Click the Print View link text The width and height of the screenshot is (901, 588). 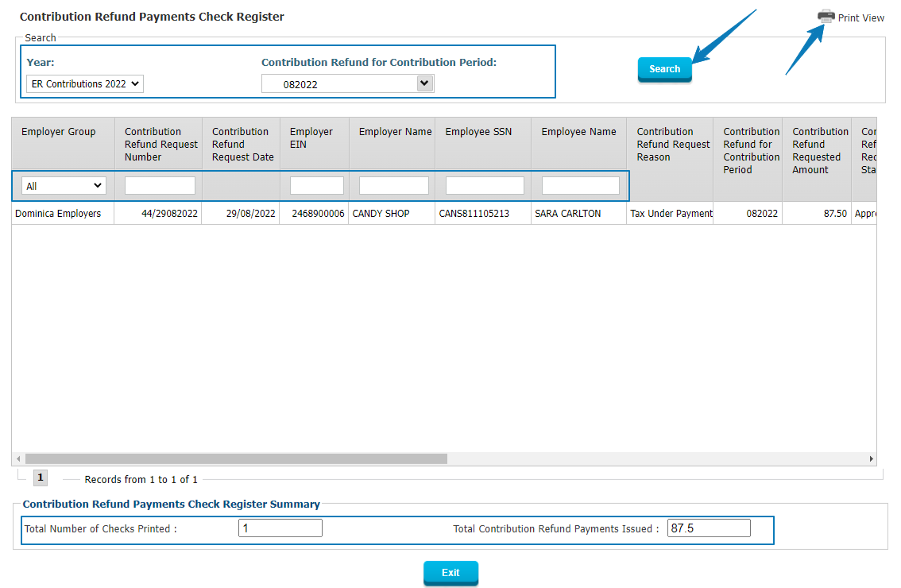[x=860, y=18]
